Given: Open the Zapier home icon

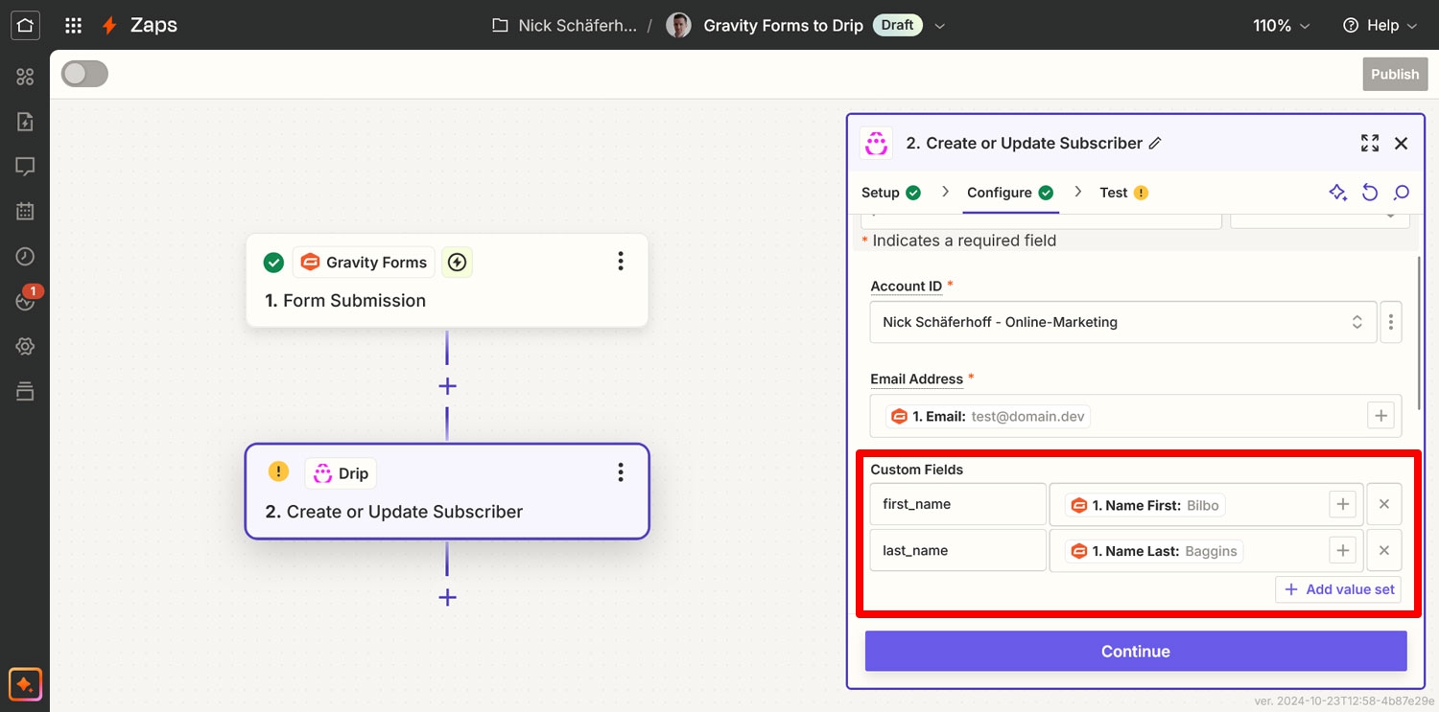Looking at the screenshot, I should [x=25, y=25].
